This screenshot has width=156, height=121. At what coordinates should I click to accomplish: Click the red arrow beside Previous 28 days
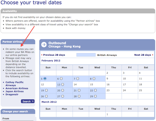pos(42,55)
